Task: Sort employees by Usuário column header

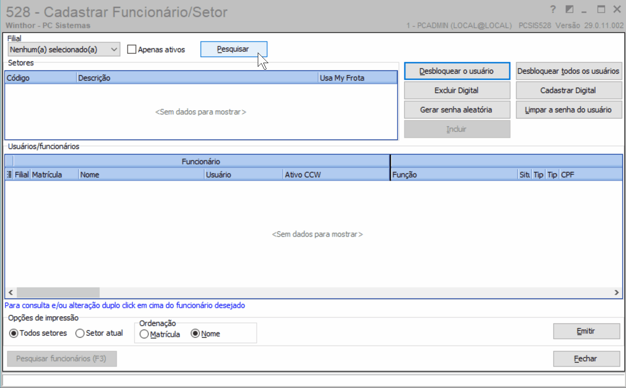Action: (x=243, y=175)
